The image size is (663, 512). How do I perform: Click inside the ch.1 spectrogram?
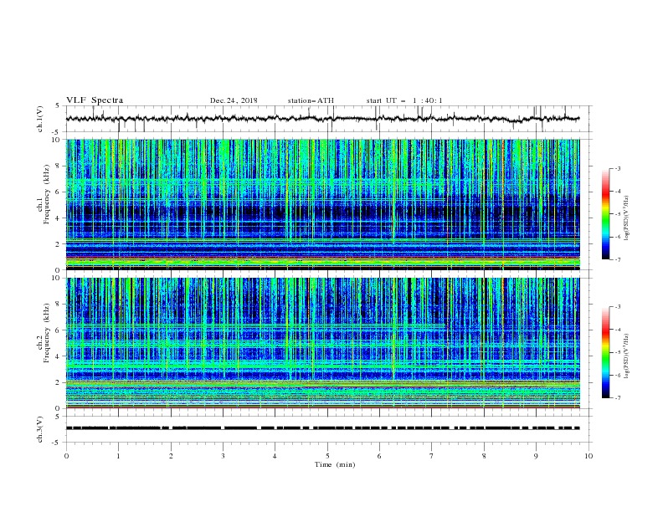click(x=323, y=204)
